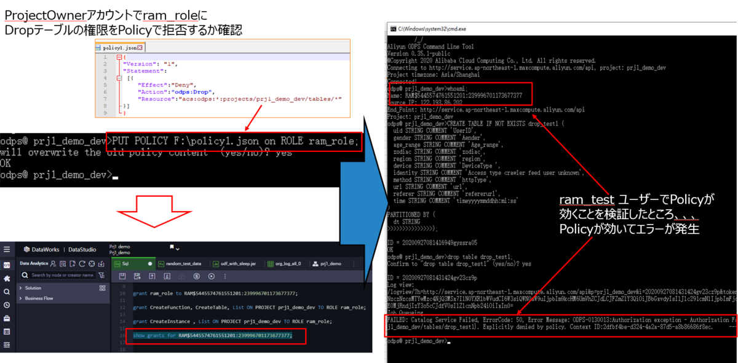Open the project switcher dropdown arrow

pyautogui.click(x=178, y=249)
